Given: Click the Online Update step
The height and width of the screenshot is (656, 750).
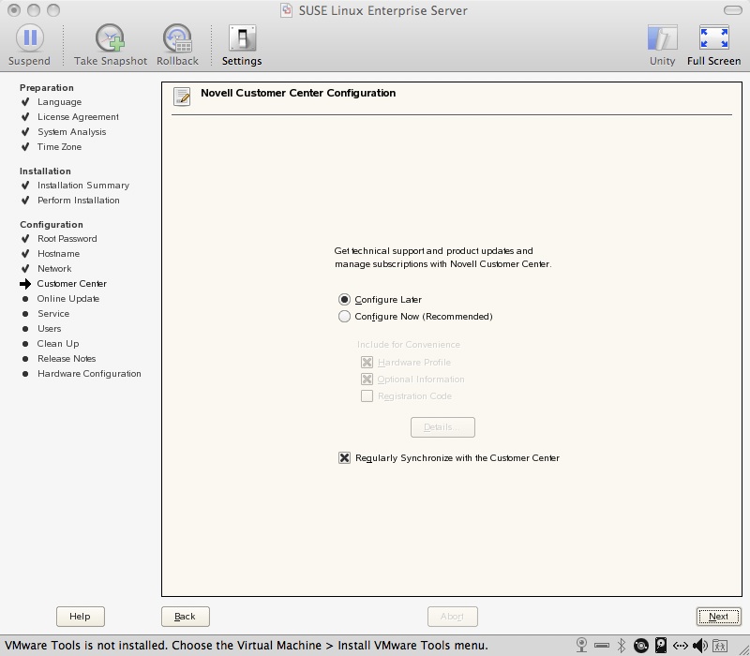Looking at the screenshot, I should pos(68,299).
